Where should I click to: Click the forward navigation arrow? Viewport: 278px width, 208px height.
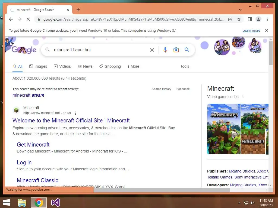[20, 19]
